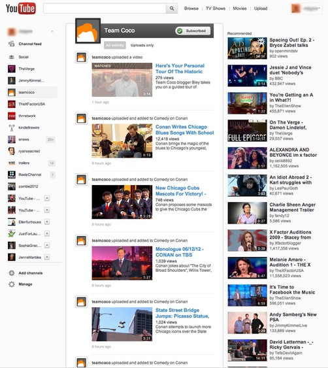Select JennaMarbles channel icon
Screen dimensions: 328x368
click(x=12, y=258)
